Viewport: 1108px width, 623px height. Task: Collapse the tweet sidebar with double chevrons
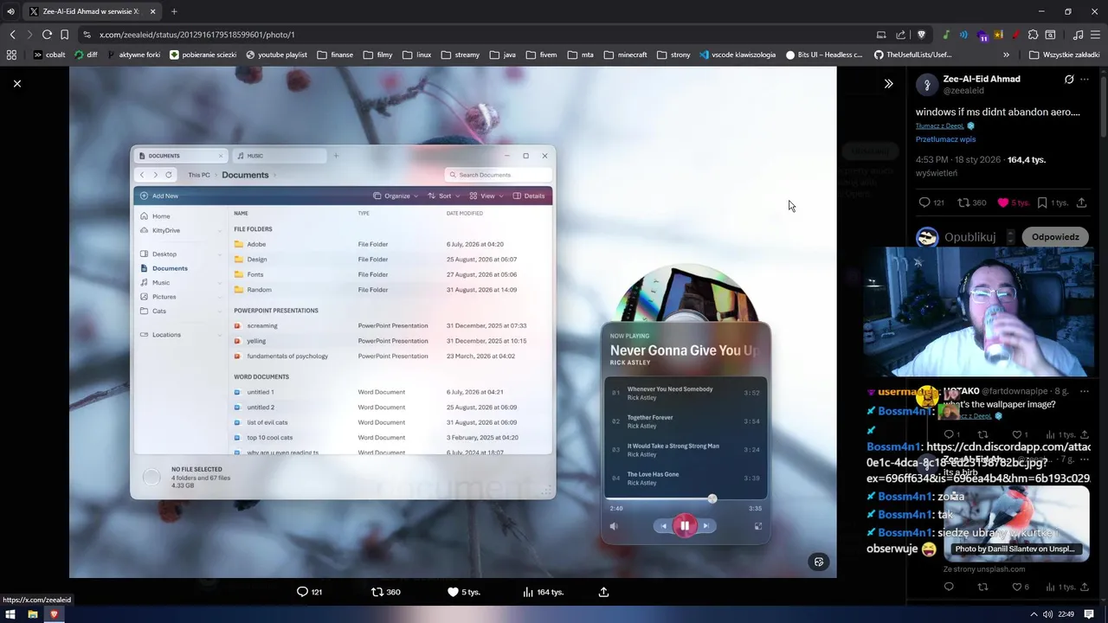click(888, 84)
